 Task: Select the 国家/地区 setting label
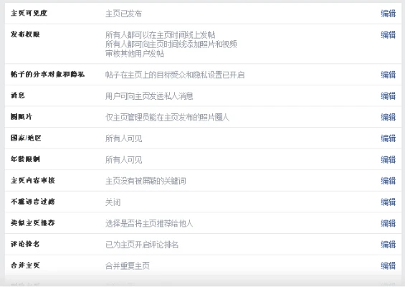pyautogui.click(x=26, y=138)
